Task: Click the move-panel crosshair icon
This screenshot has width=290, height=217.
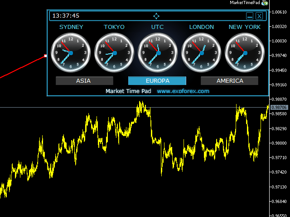Action: pos(156,16)
